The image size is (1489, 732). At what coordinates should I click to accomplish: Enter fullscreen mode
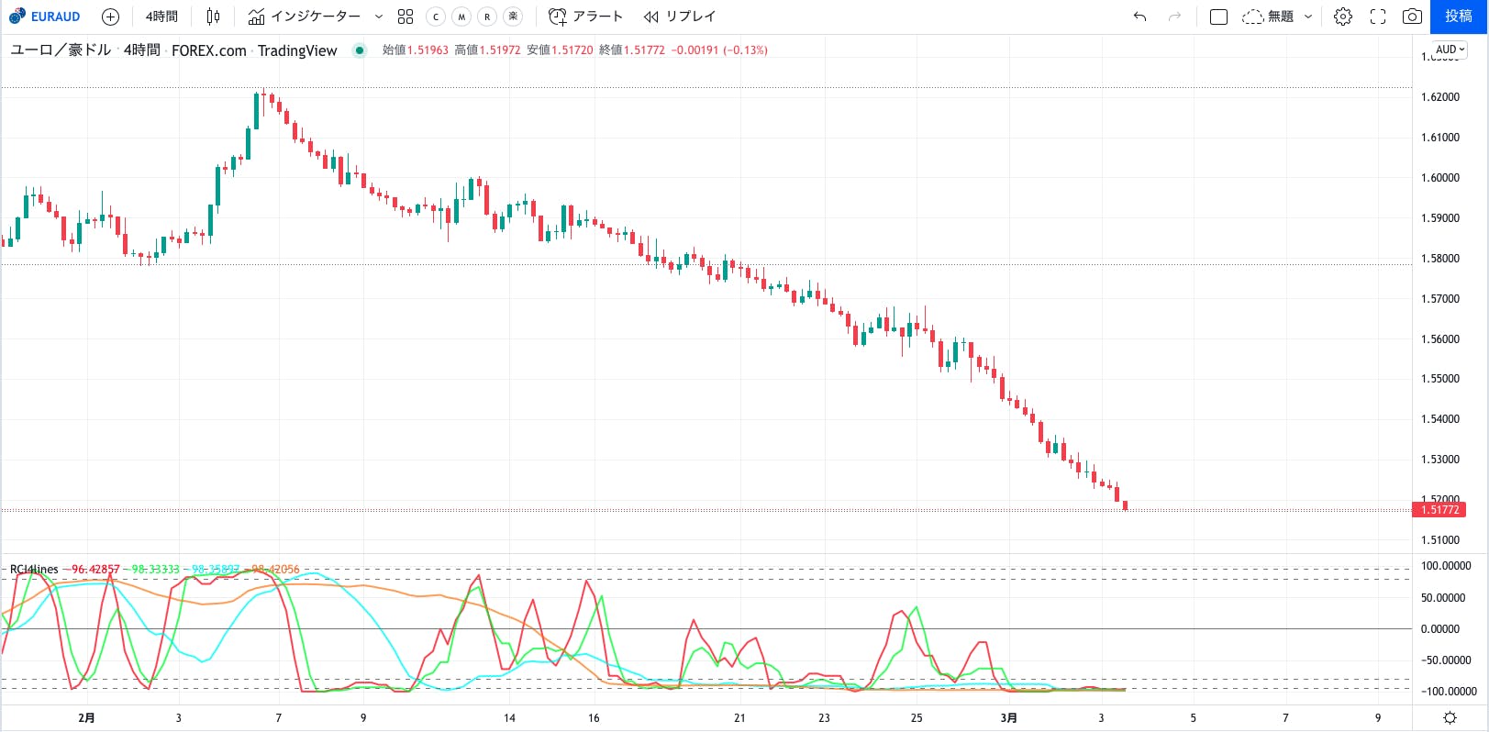click(1377, 17)
